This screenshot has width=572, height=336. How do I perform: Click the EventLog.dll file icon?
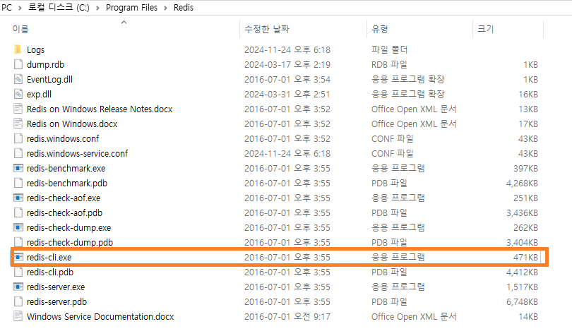(18, 79)
